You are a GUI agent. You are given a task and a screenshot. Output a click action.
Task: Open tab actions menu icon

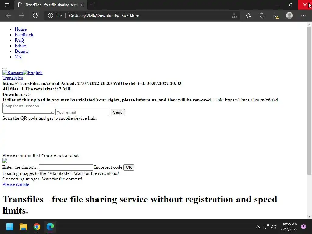7,5
